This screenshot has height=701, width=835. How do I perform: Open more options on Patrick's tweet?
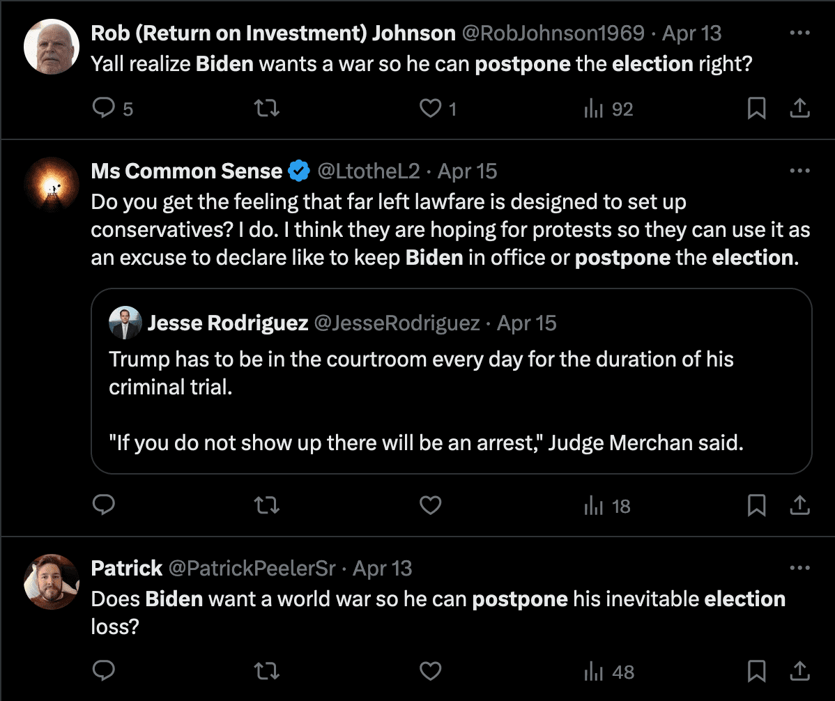pos(799,568)
